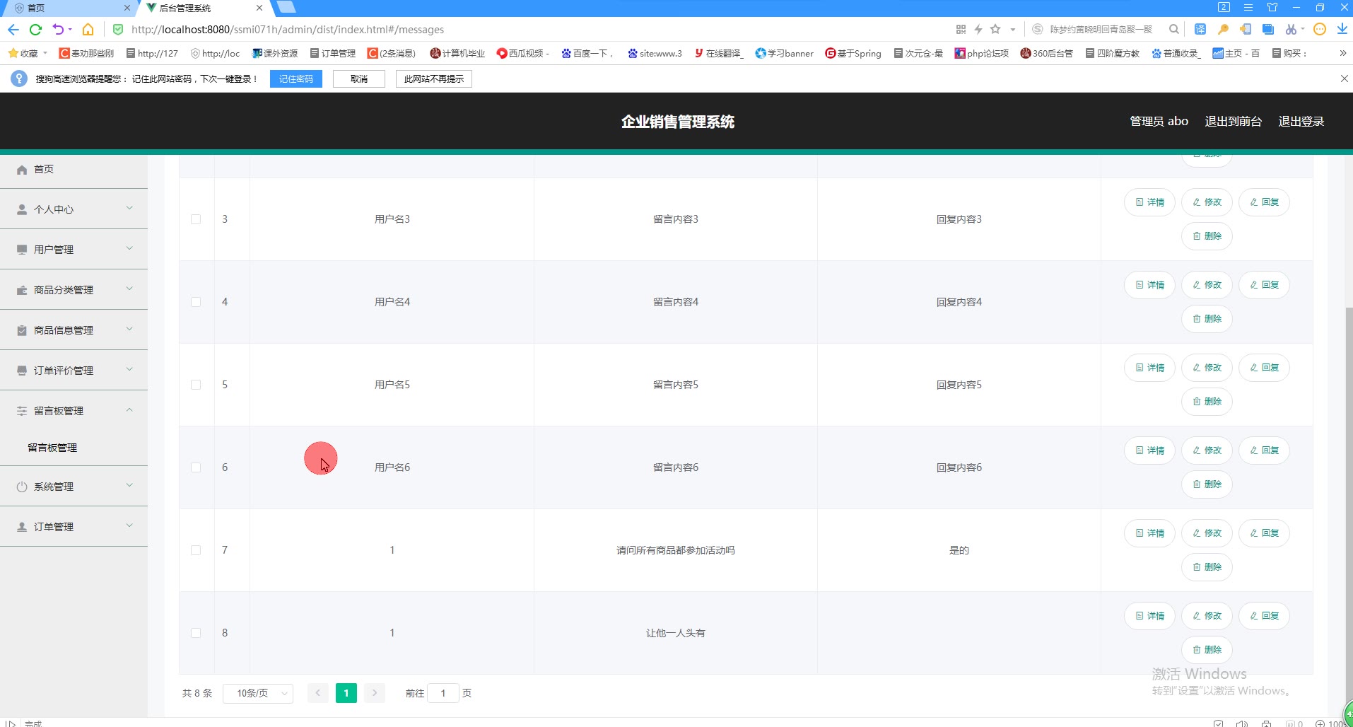Select the checkbox for row 5

[196, 385]
